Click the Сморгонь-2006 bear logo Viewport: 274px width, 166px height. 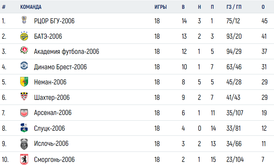(x=24, y=159)
